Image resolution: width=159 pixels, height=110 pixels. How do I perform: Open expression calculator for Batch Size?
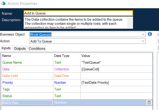[x=149, y=103]
